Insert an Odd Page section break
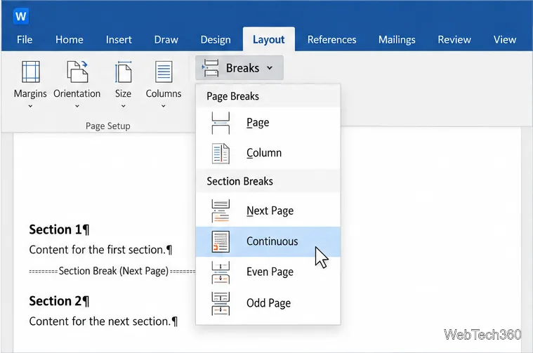 pyautogui.click(x=268, y=303)
